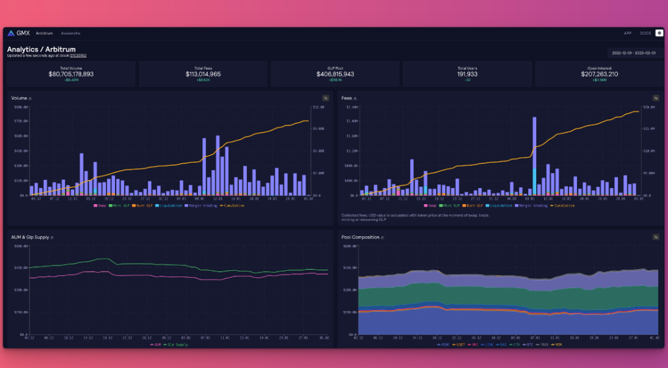Image resolution: width=668 pixels, height=368 pixels.
Task: Toggle USDT in Pool Composition legend
Action: (x=458, y=344)
